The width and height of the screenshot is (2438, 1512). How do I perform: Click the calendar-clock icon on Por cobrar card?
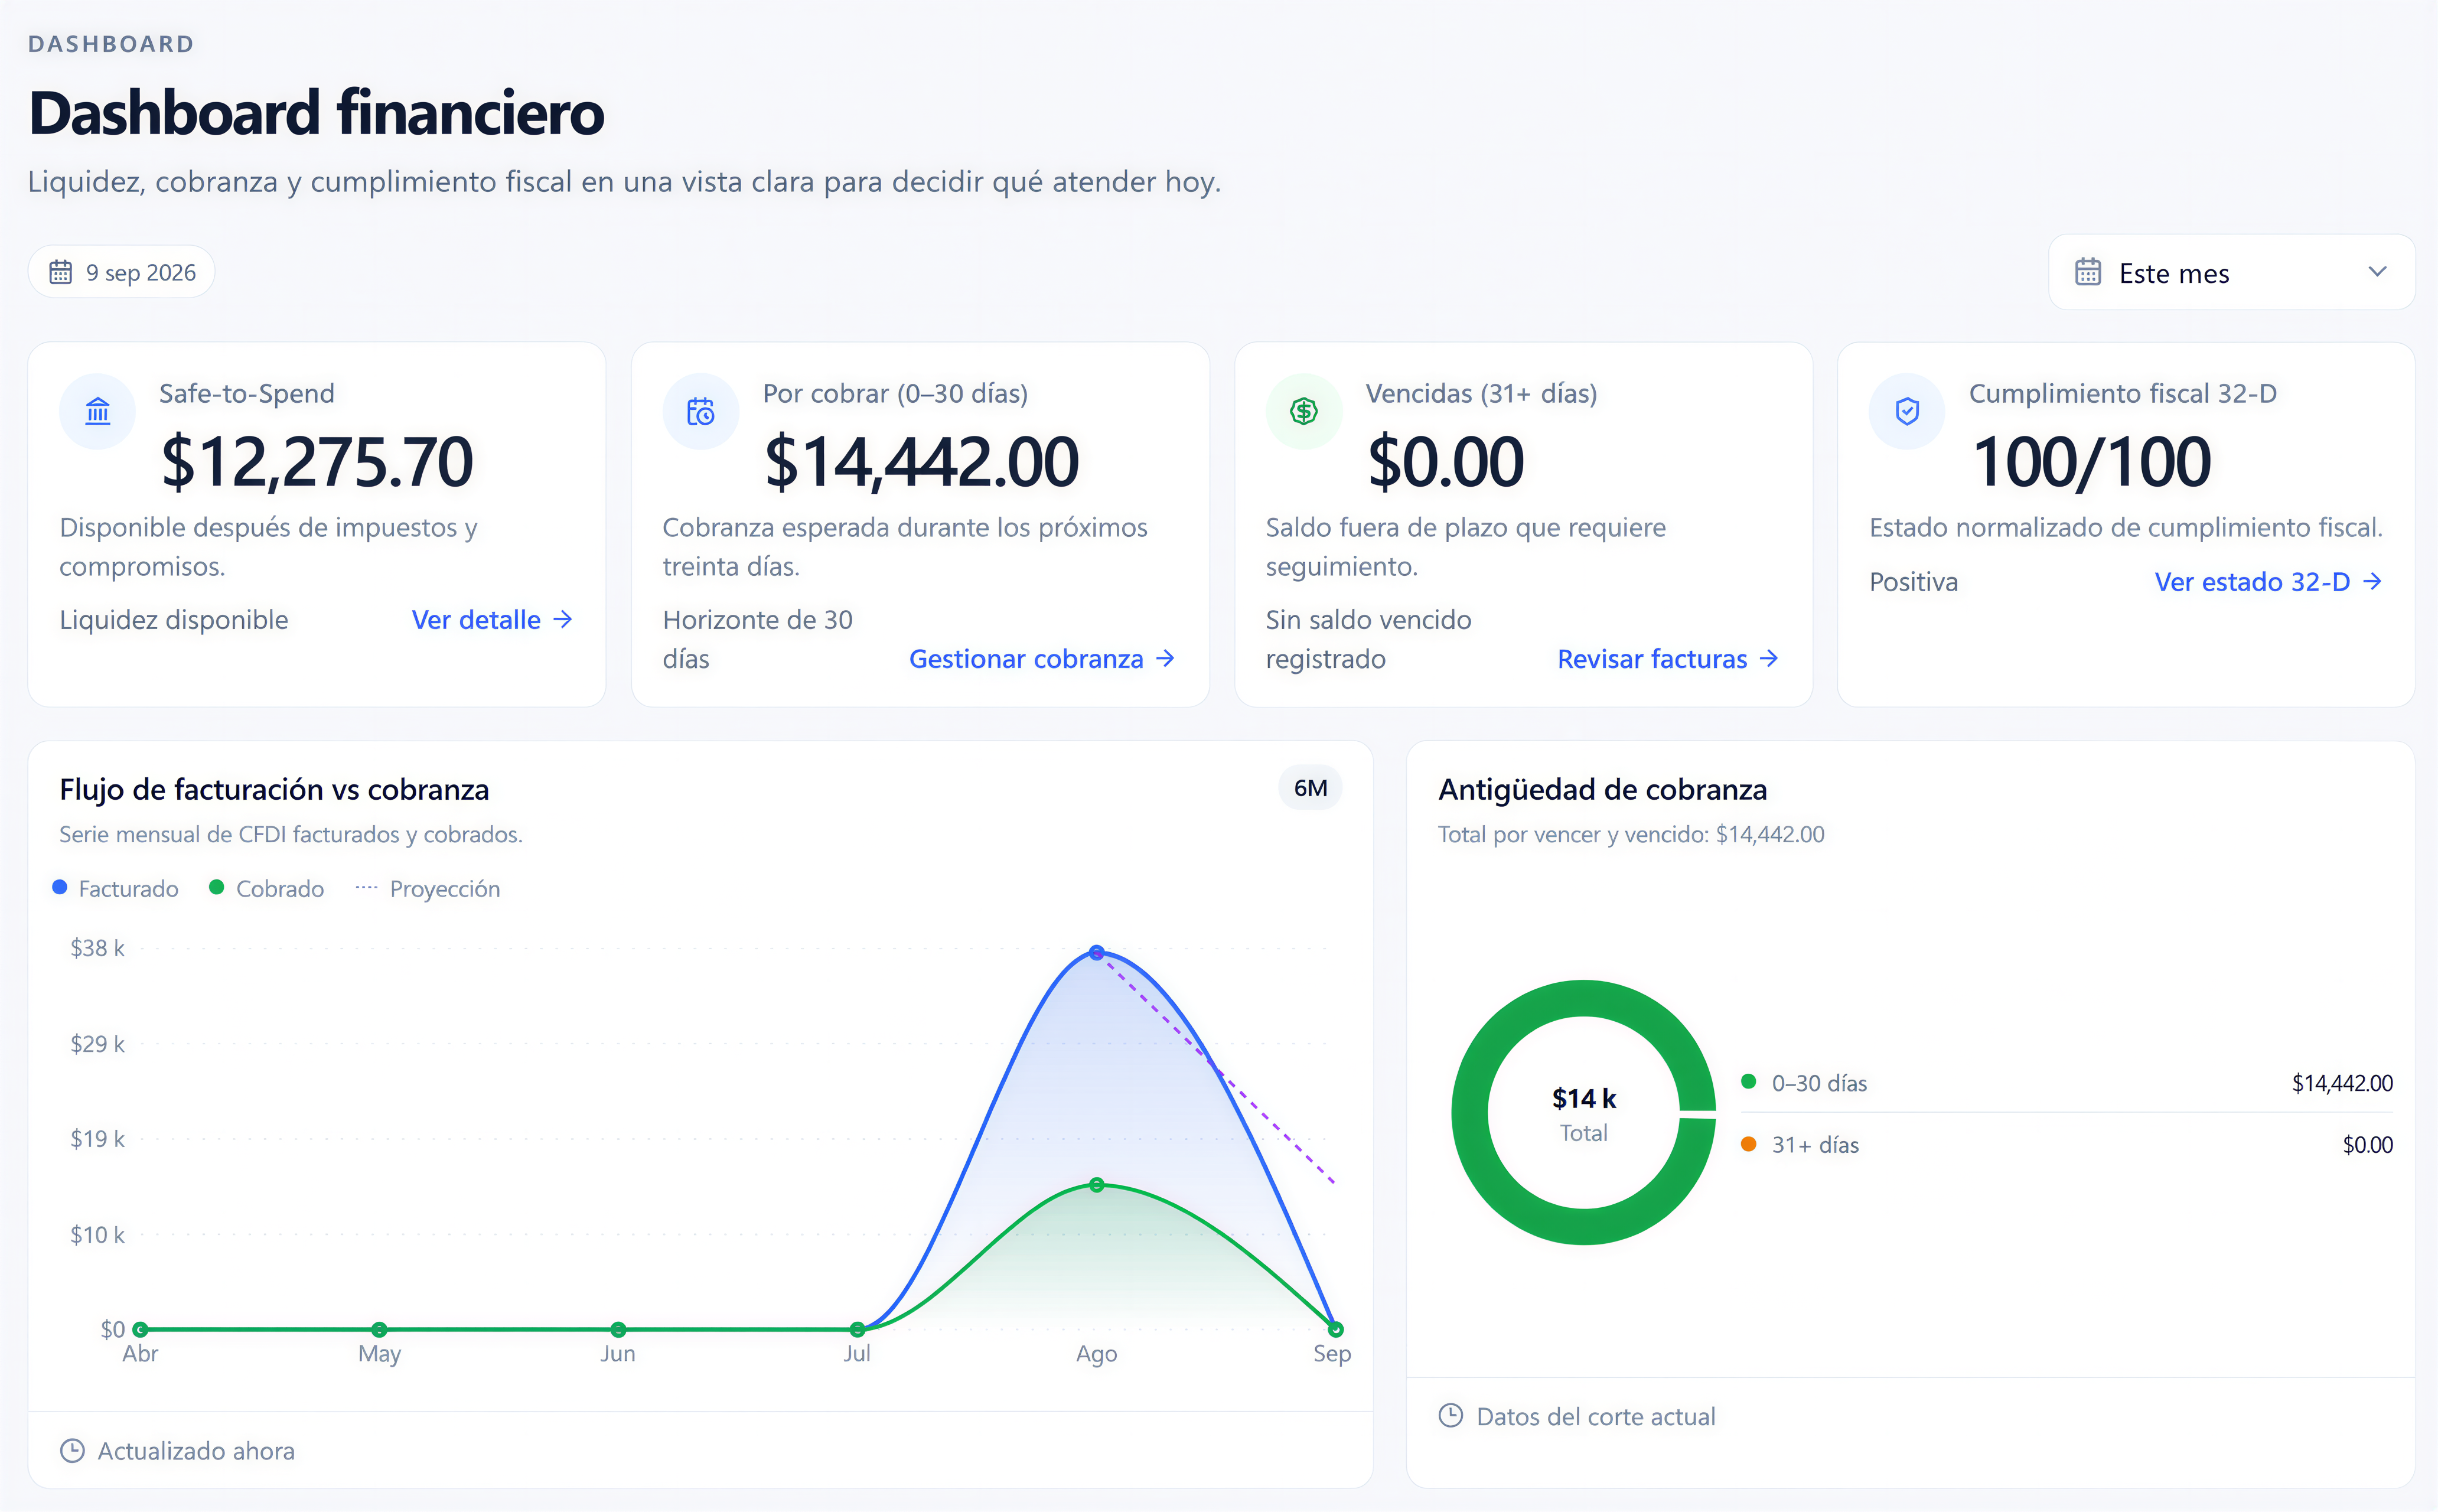coord(700,411)
